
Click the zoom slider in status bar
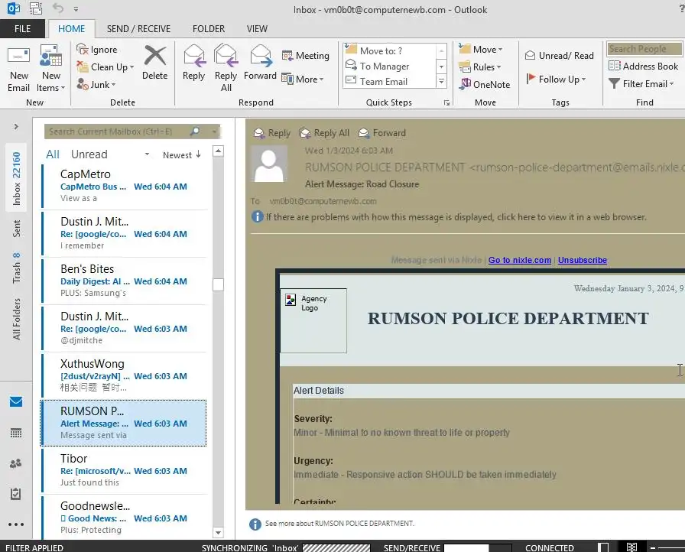tap(671, 547)
